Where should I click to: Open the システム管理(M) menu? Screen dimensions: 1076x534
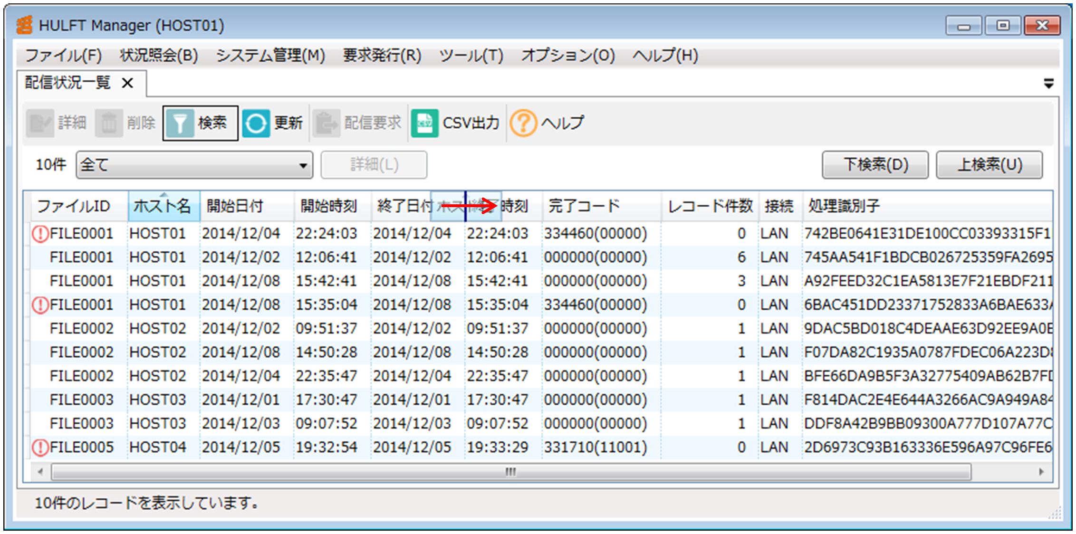coord(270,56)
